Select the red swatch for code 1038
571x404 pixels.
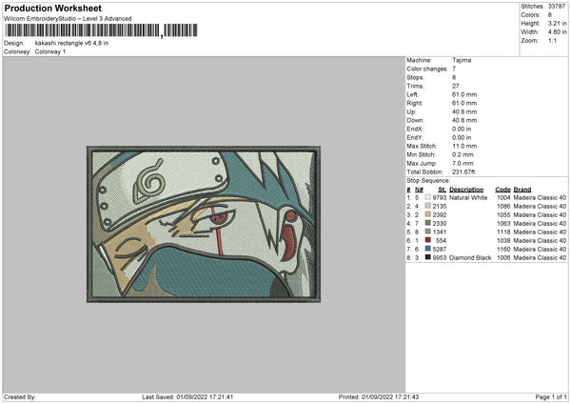point(428,240)
